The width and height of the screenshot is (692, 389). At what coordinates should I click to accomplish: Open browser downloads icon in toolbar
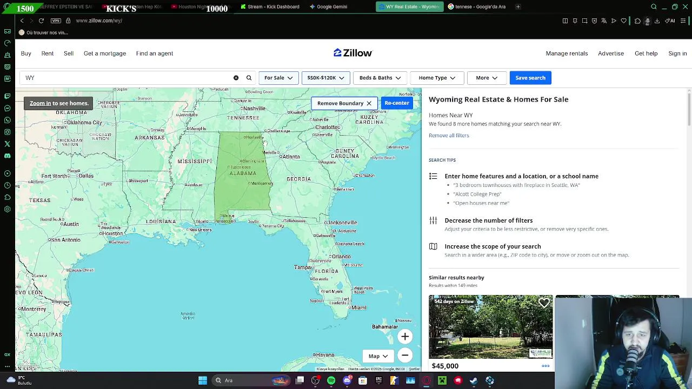[x=657, y=21]
